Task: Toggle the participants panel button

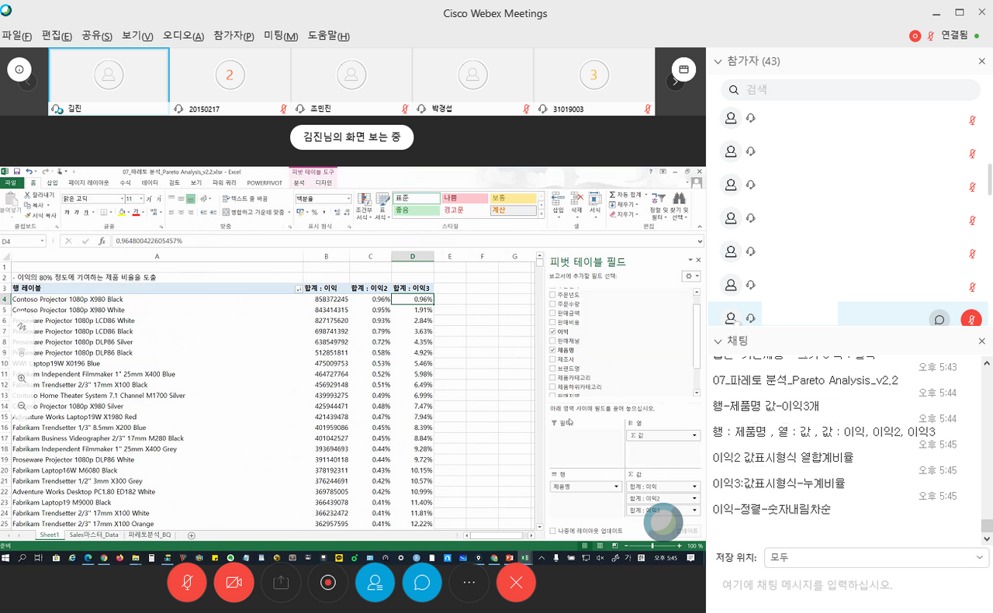Action: point(375,583)
